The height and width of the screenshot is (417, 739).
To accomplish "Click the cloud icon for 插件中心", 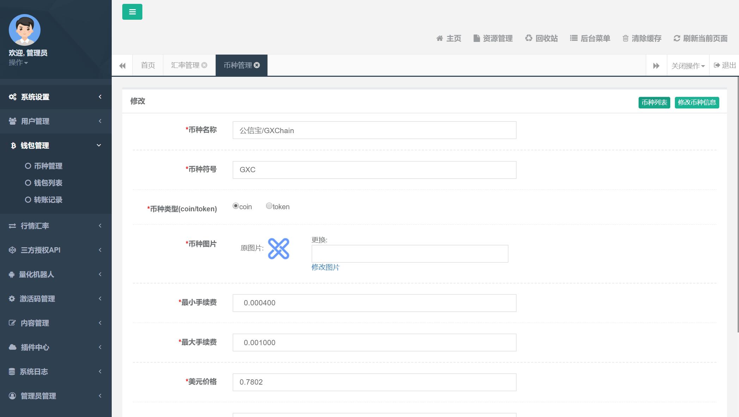I will 13,347.
